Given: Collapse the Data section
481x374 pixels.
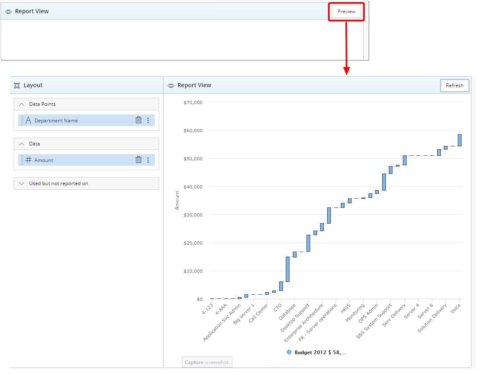Looking at the screenshot, I should 22,144.
